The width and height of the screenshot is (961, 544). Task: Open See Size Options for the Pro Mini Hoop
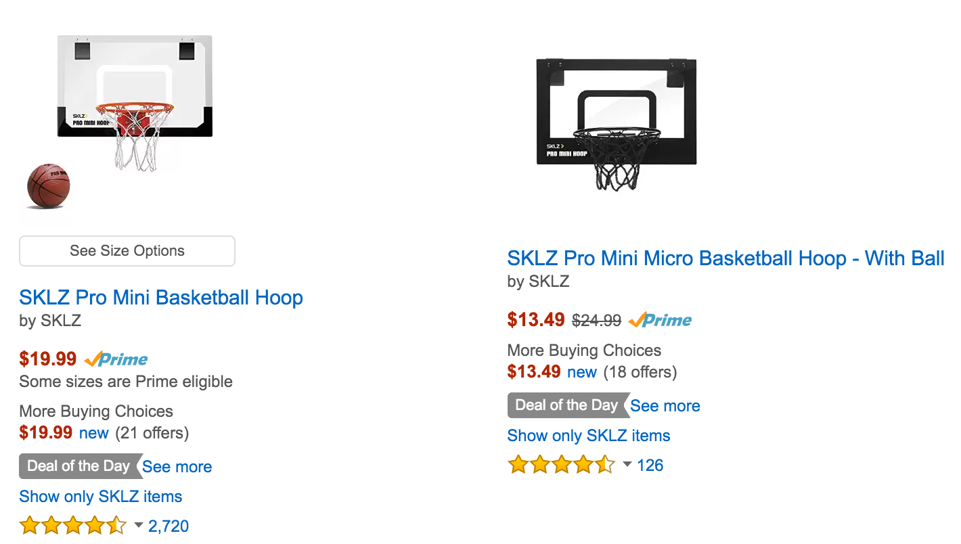tap(127, 250)
